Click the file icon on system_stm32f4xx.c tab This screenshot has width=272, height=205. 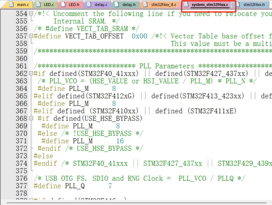[186, 5]
